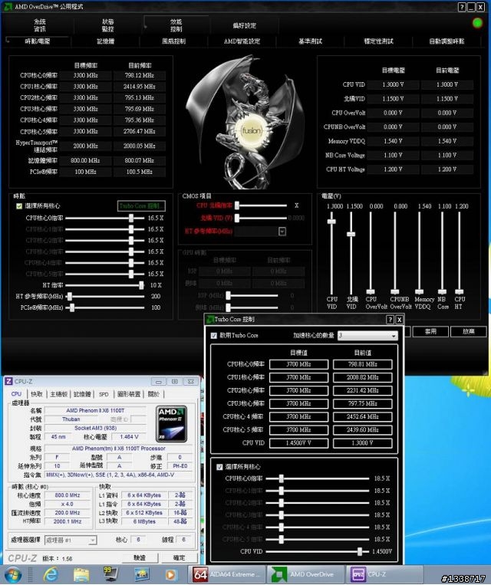
Task: Toggle 選擇所有核心 checkbox in Turbo Core window
Action: [x=219, y=467]
